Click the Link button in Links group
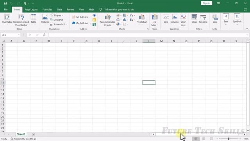250x141 pixels. (x=215, y=19)
